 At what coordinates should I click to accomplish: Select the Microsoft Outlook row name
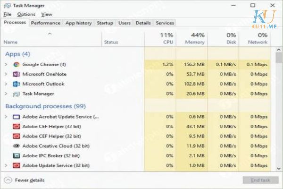(x=43, y=84)
